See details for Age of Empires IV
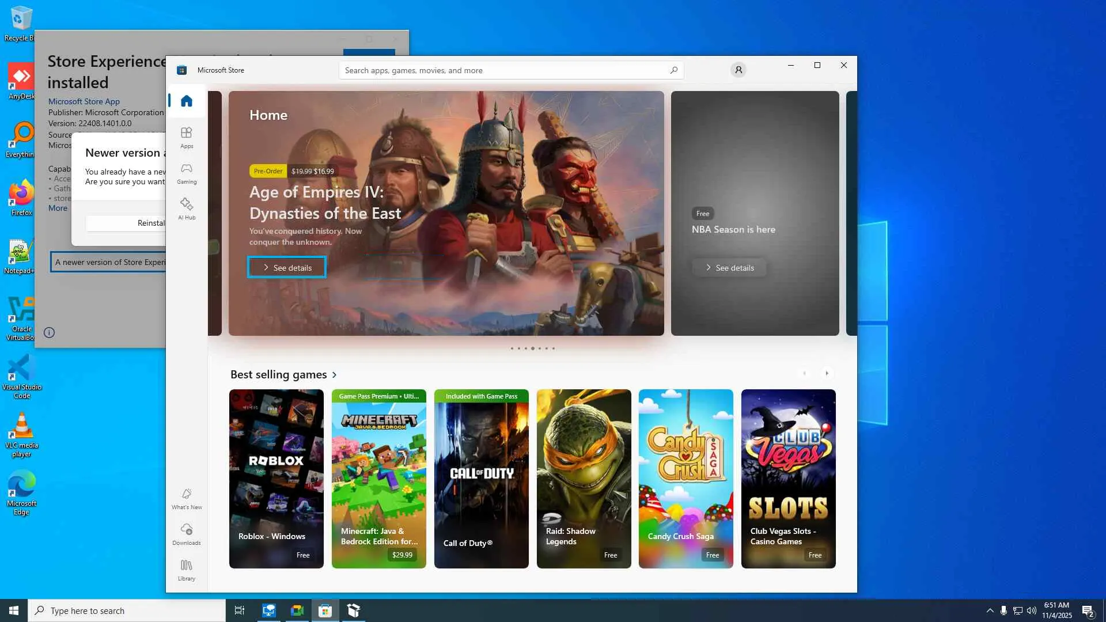 (x=287, y=267)
